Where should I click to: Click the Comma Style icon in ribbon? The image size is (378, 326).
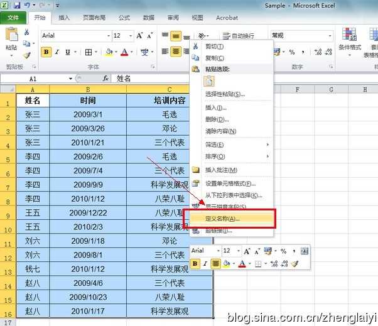click(303, 52)
